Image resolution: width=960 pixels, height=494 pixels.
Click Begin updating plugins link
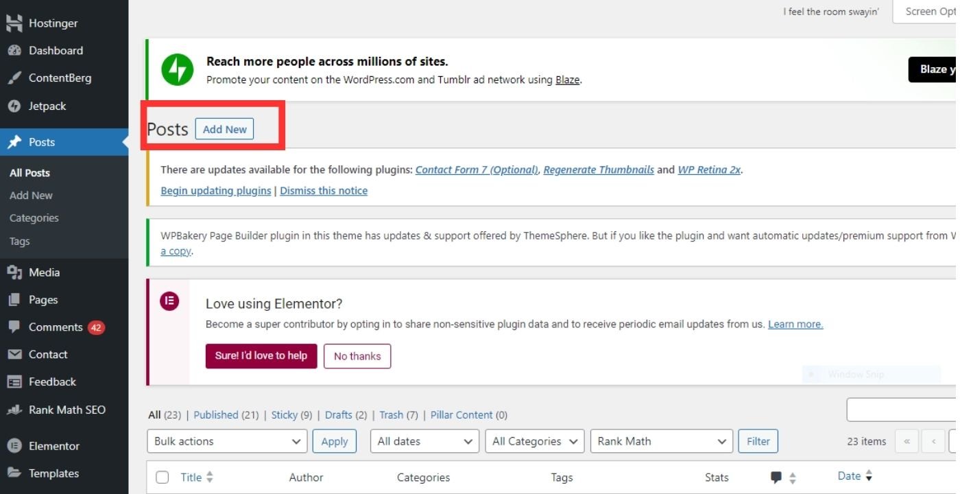click(216, 191)
